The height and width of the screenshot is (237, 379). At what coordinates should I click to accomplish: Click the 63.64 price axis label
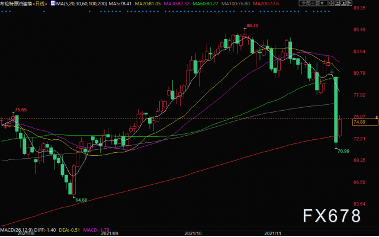[x=359, y=204]
